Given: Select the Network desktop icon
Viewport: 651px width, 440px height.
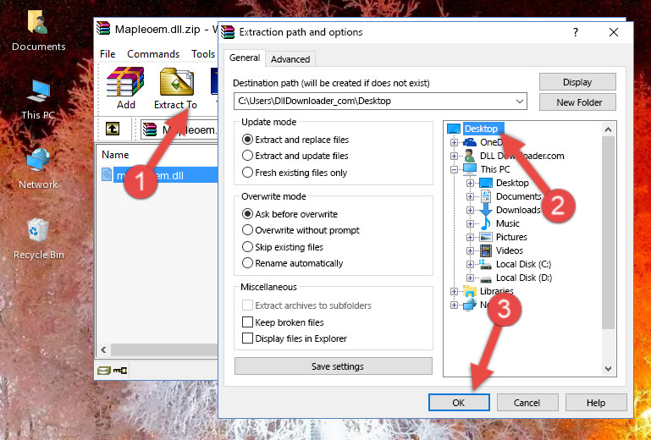Looking at the screenshot, I should [38, 168].
